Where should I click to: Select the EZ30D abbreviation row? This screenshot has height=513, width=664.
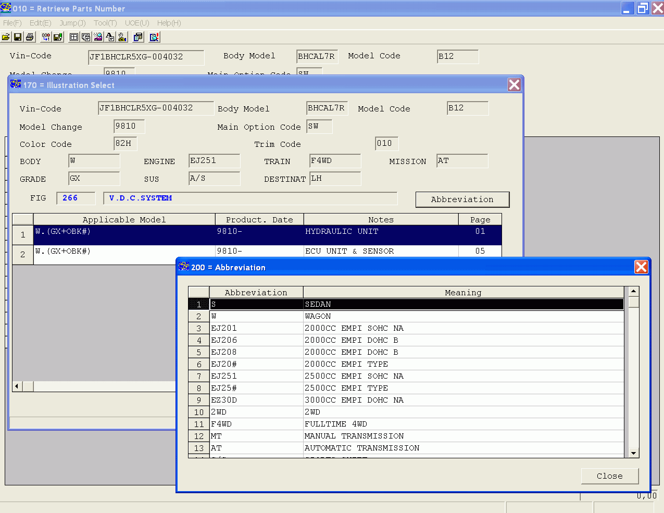(x=406, y=400)
